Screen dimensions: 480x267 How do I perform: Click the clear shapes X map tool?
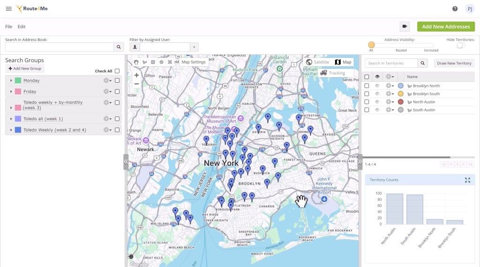tap(170, 62)
